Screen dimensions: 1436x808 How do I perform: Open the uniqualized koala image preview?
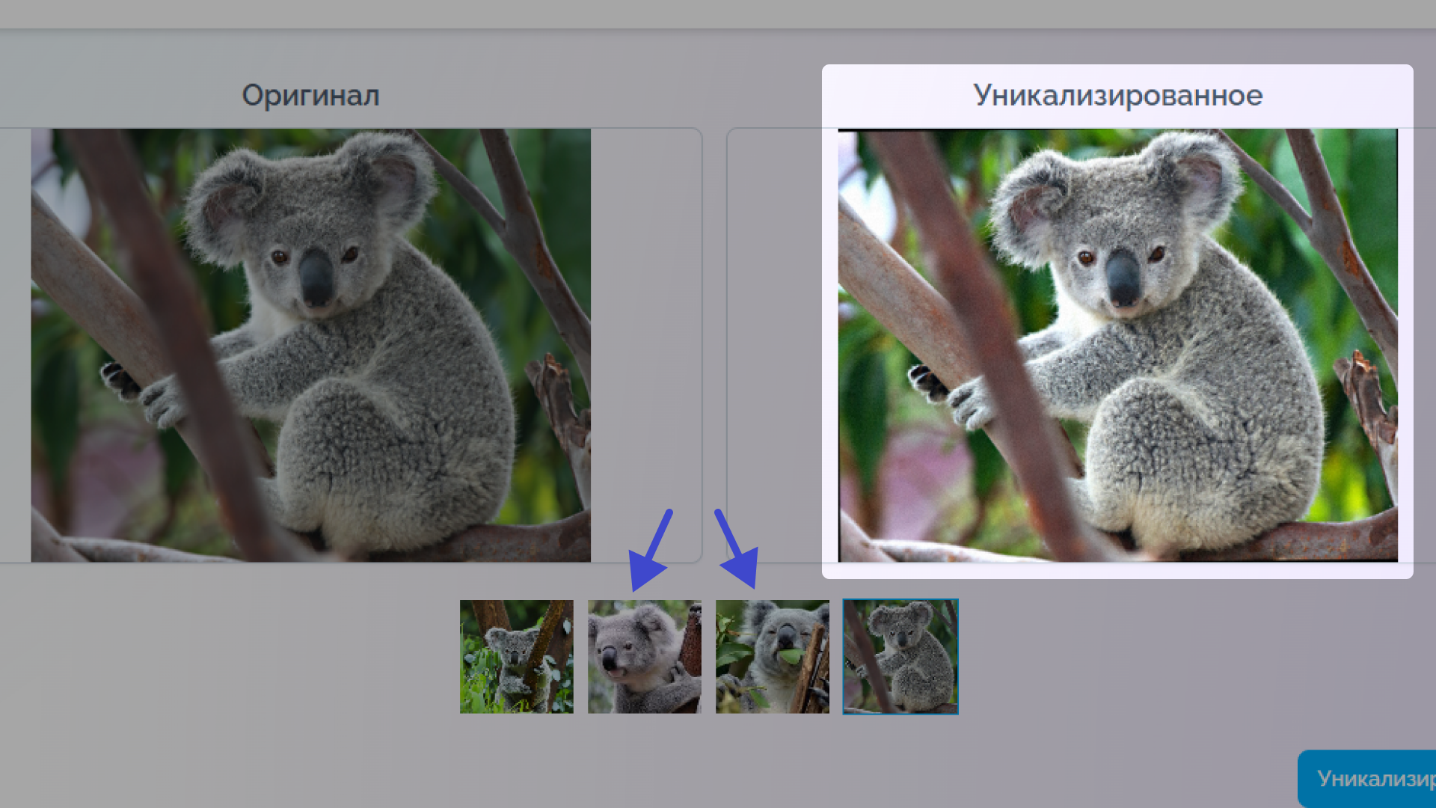[x=1117, y=345]
